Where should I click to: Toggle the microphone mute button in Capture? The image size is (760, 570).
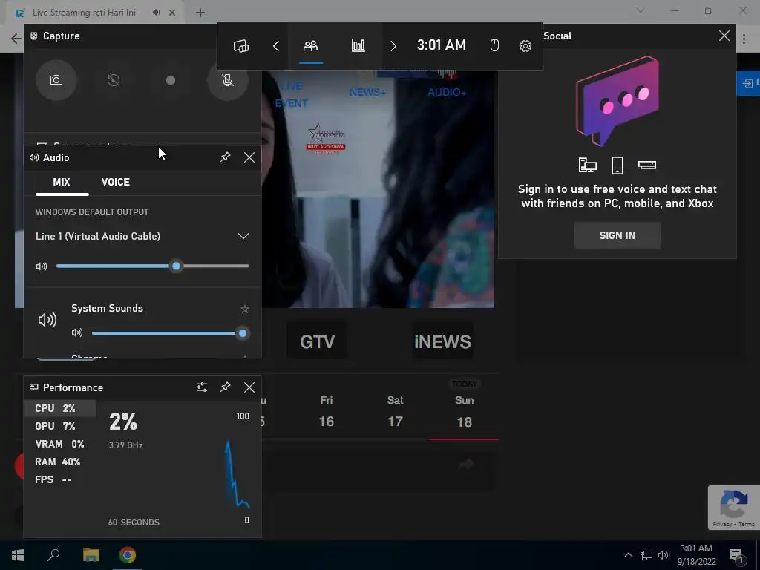click(228, 80)
